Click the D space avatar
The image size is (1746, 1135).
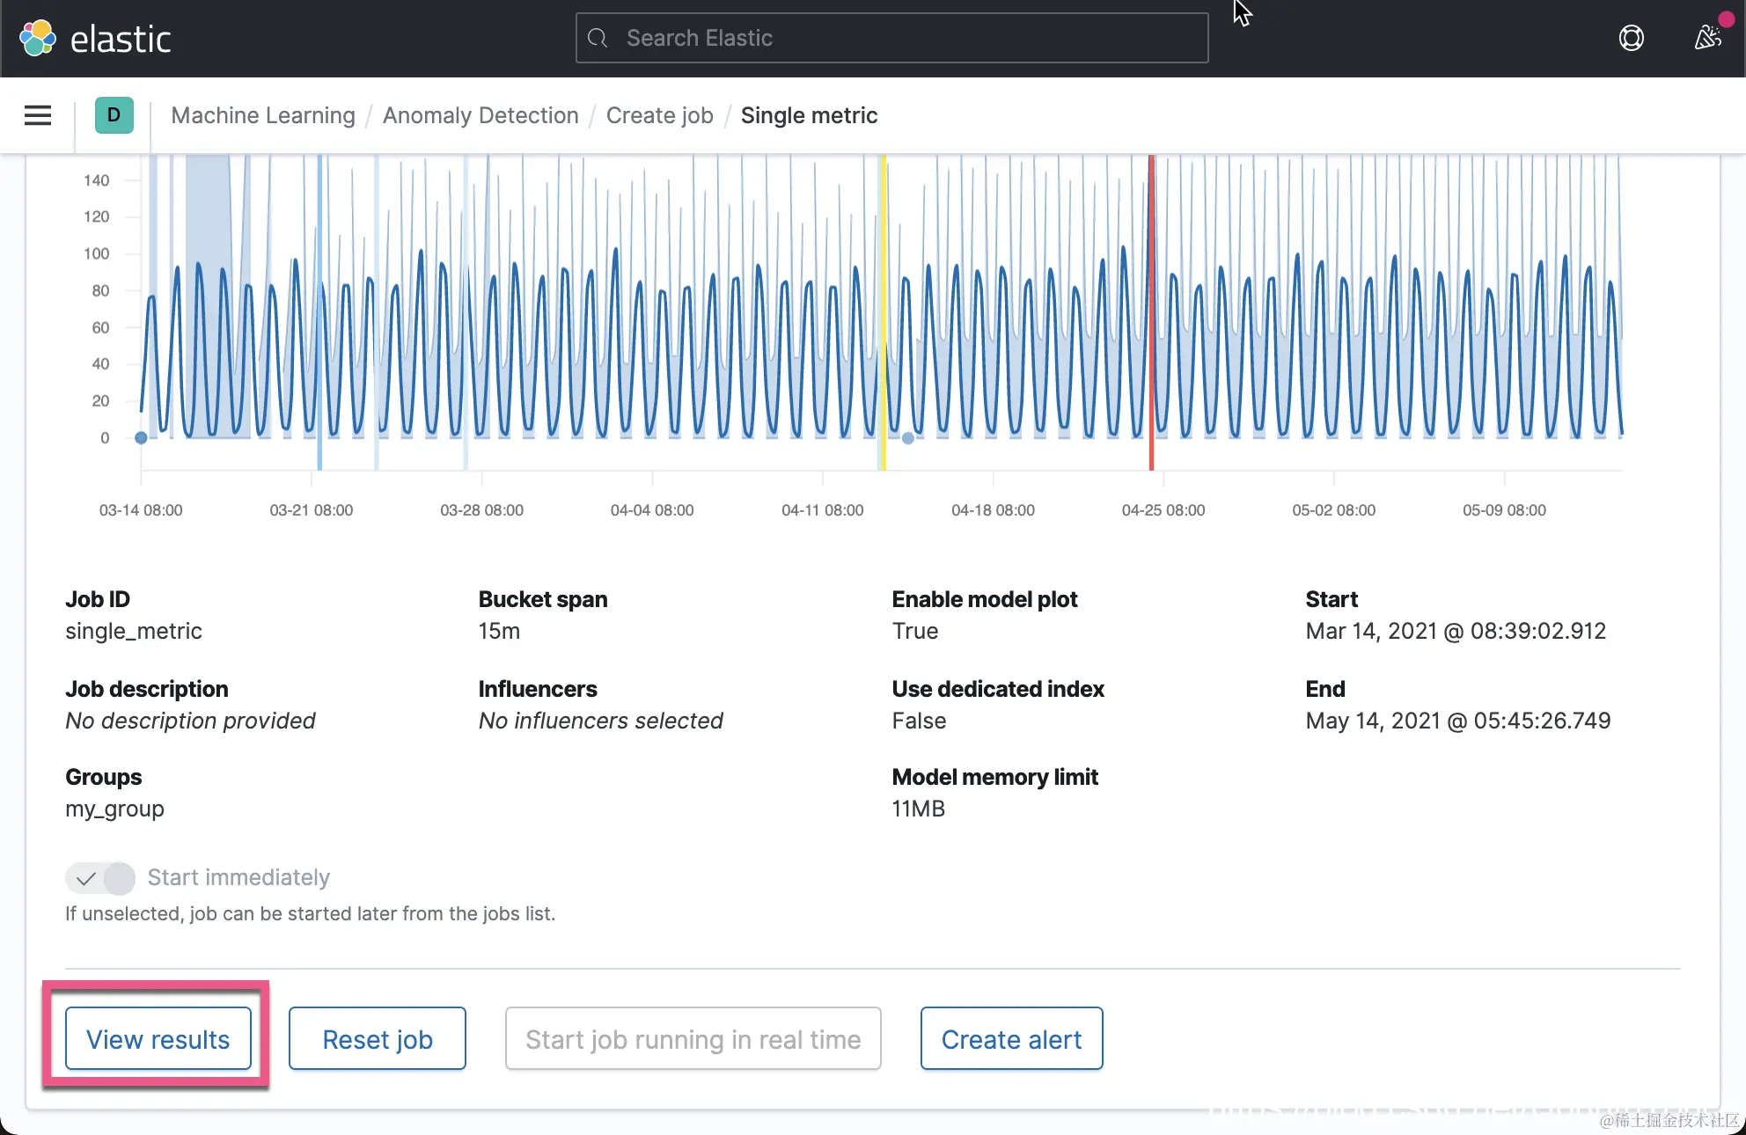point(114,115)
